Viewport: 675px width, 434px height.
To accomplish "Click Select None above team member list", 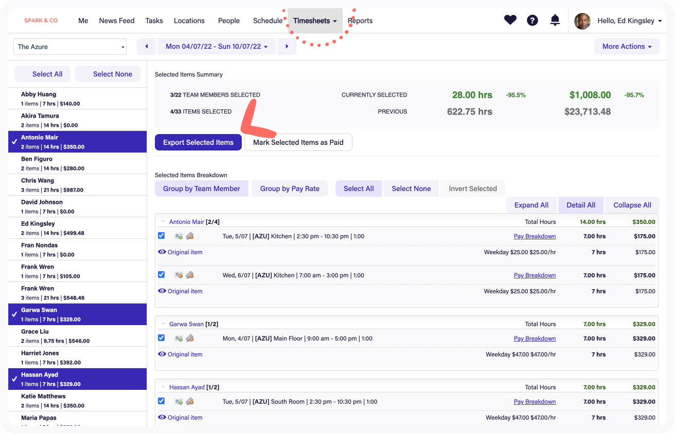I will [108, 74].
